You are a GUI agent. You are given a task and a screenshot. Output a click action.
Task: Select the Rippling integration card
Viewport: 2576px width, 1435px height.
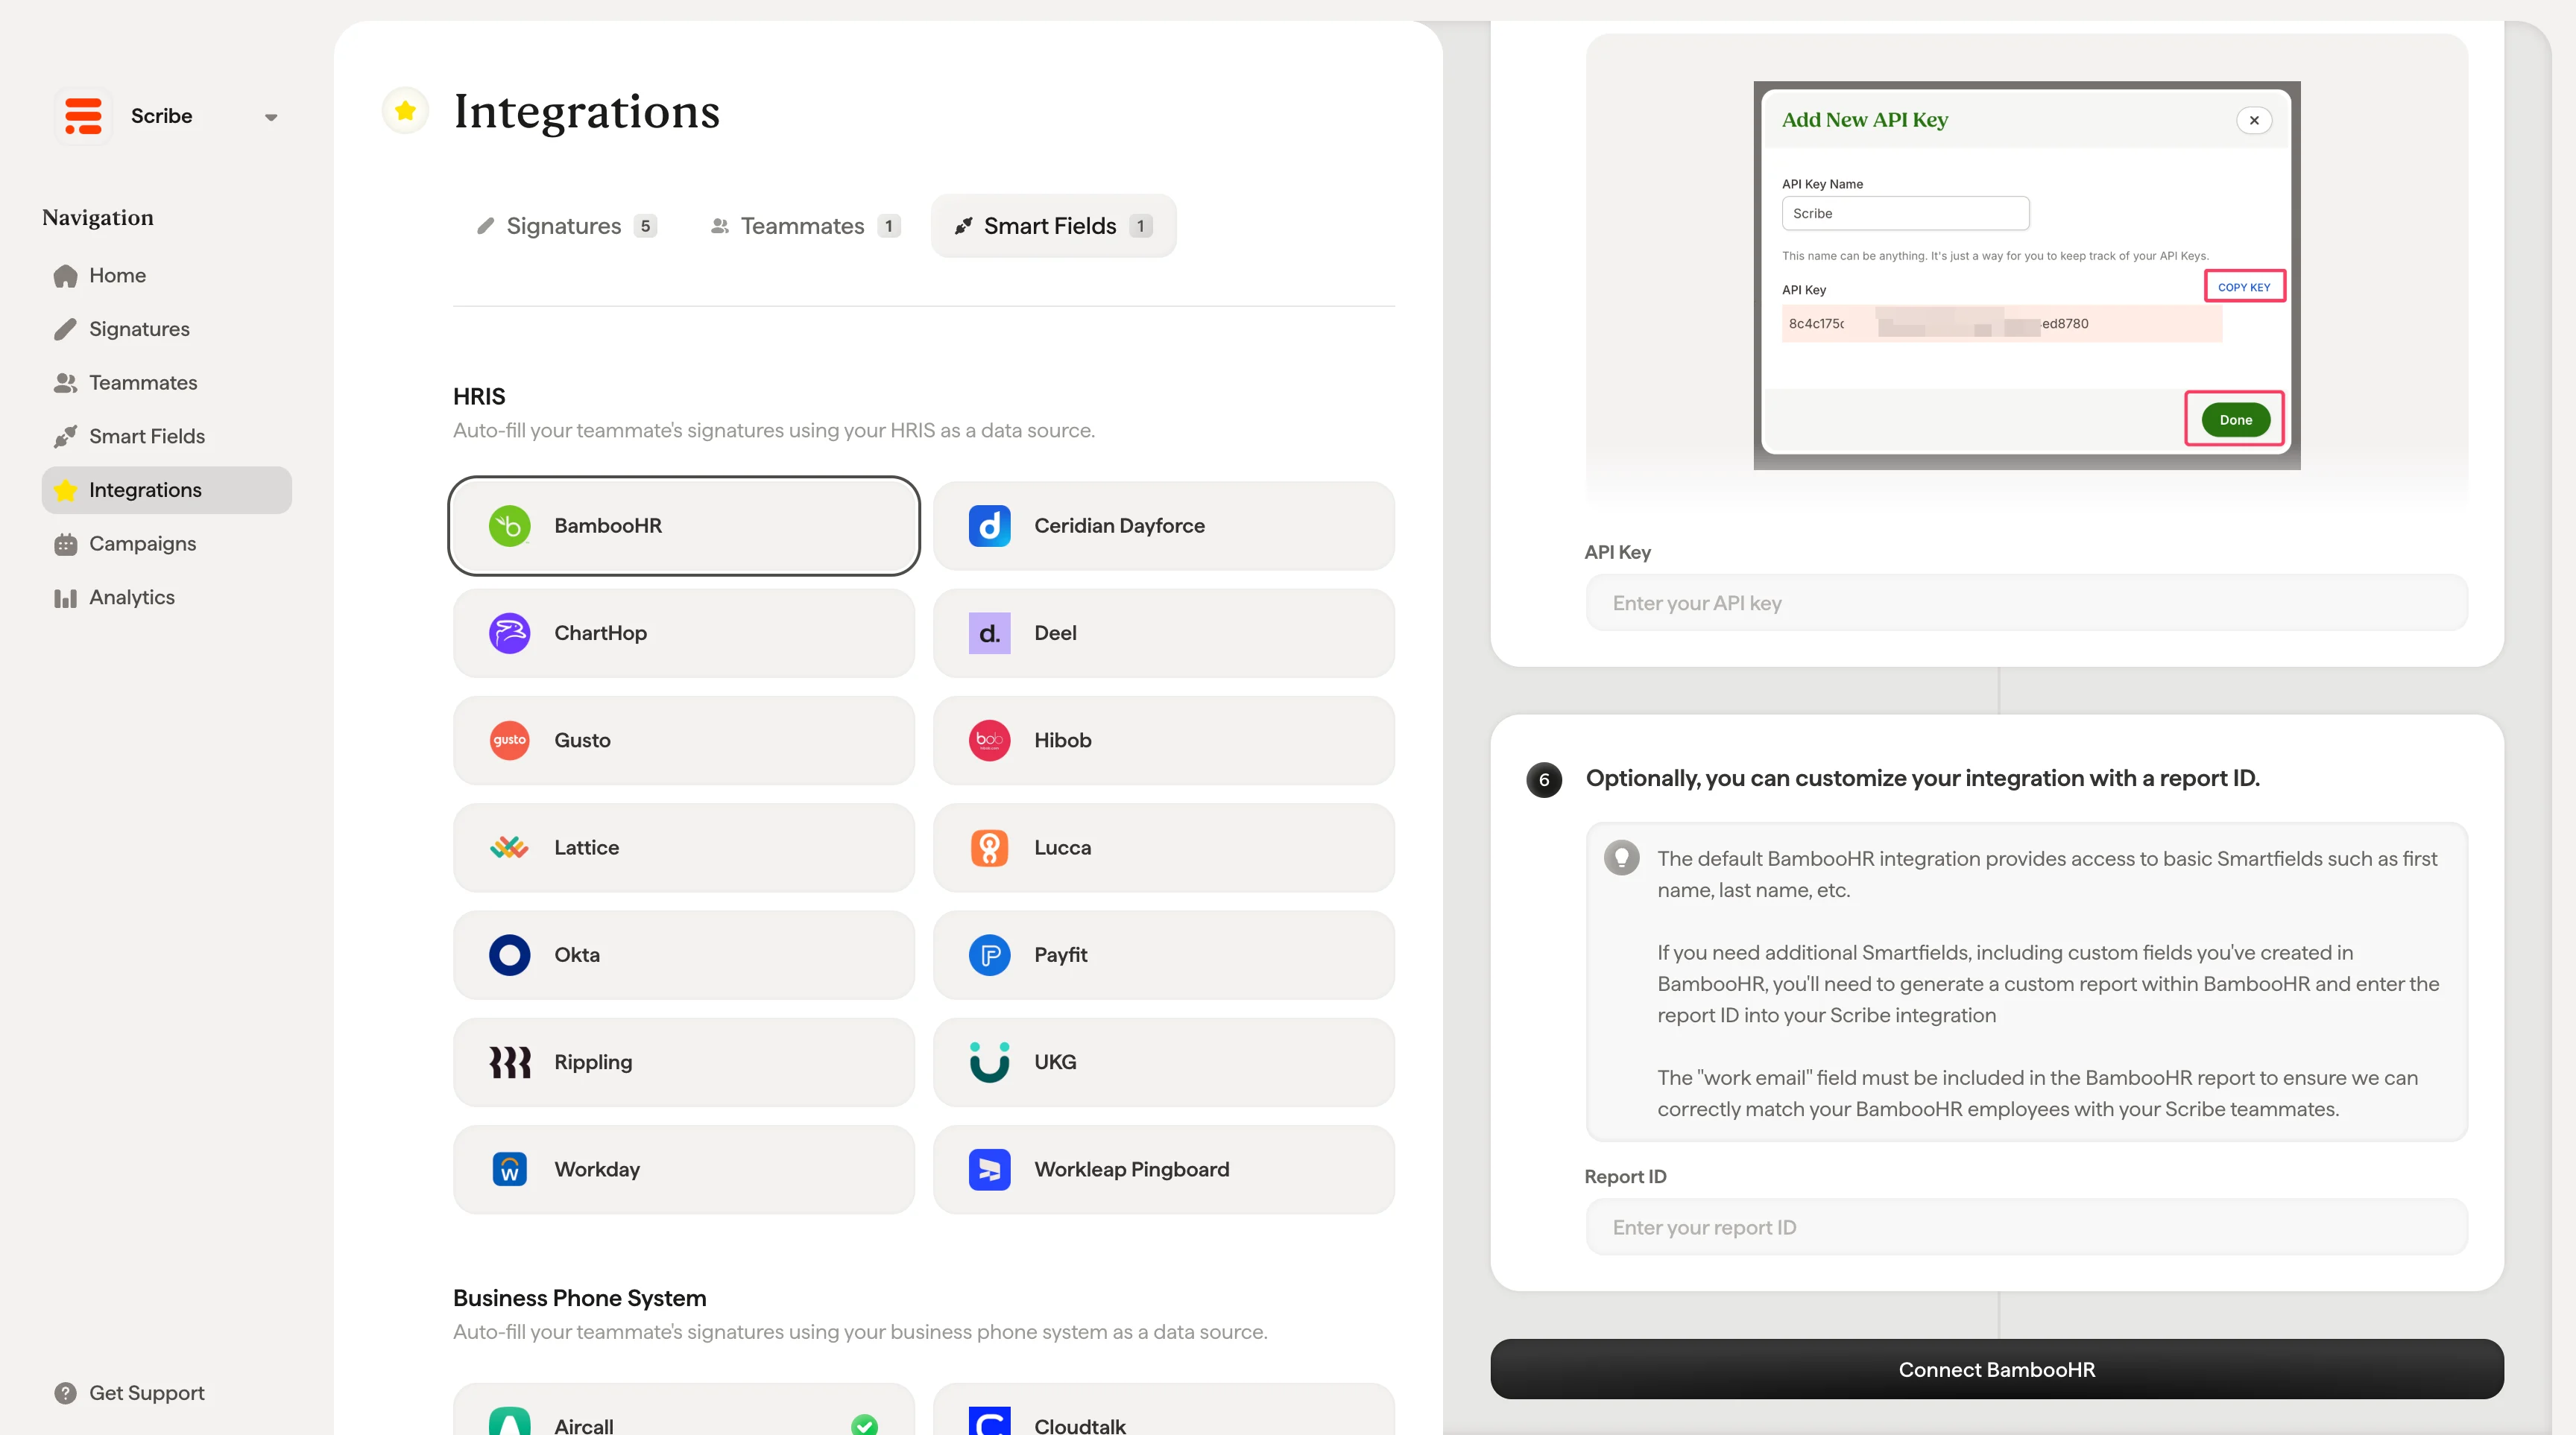(683, 1062)
